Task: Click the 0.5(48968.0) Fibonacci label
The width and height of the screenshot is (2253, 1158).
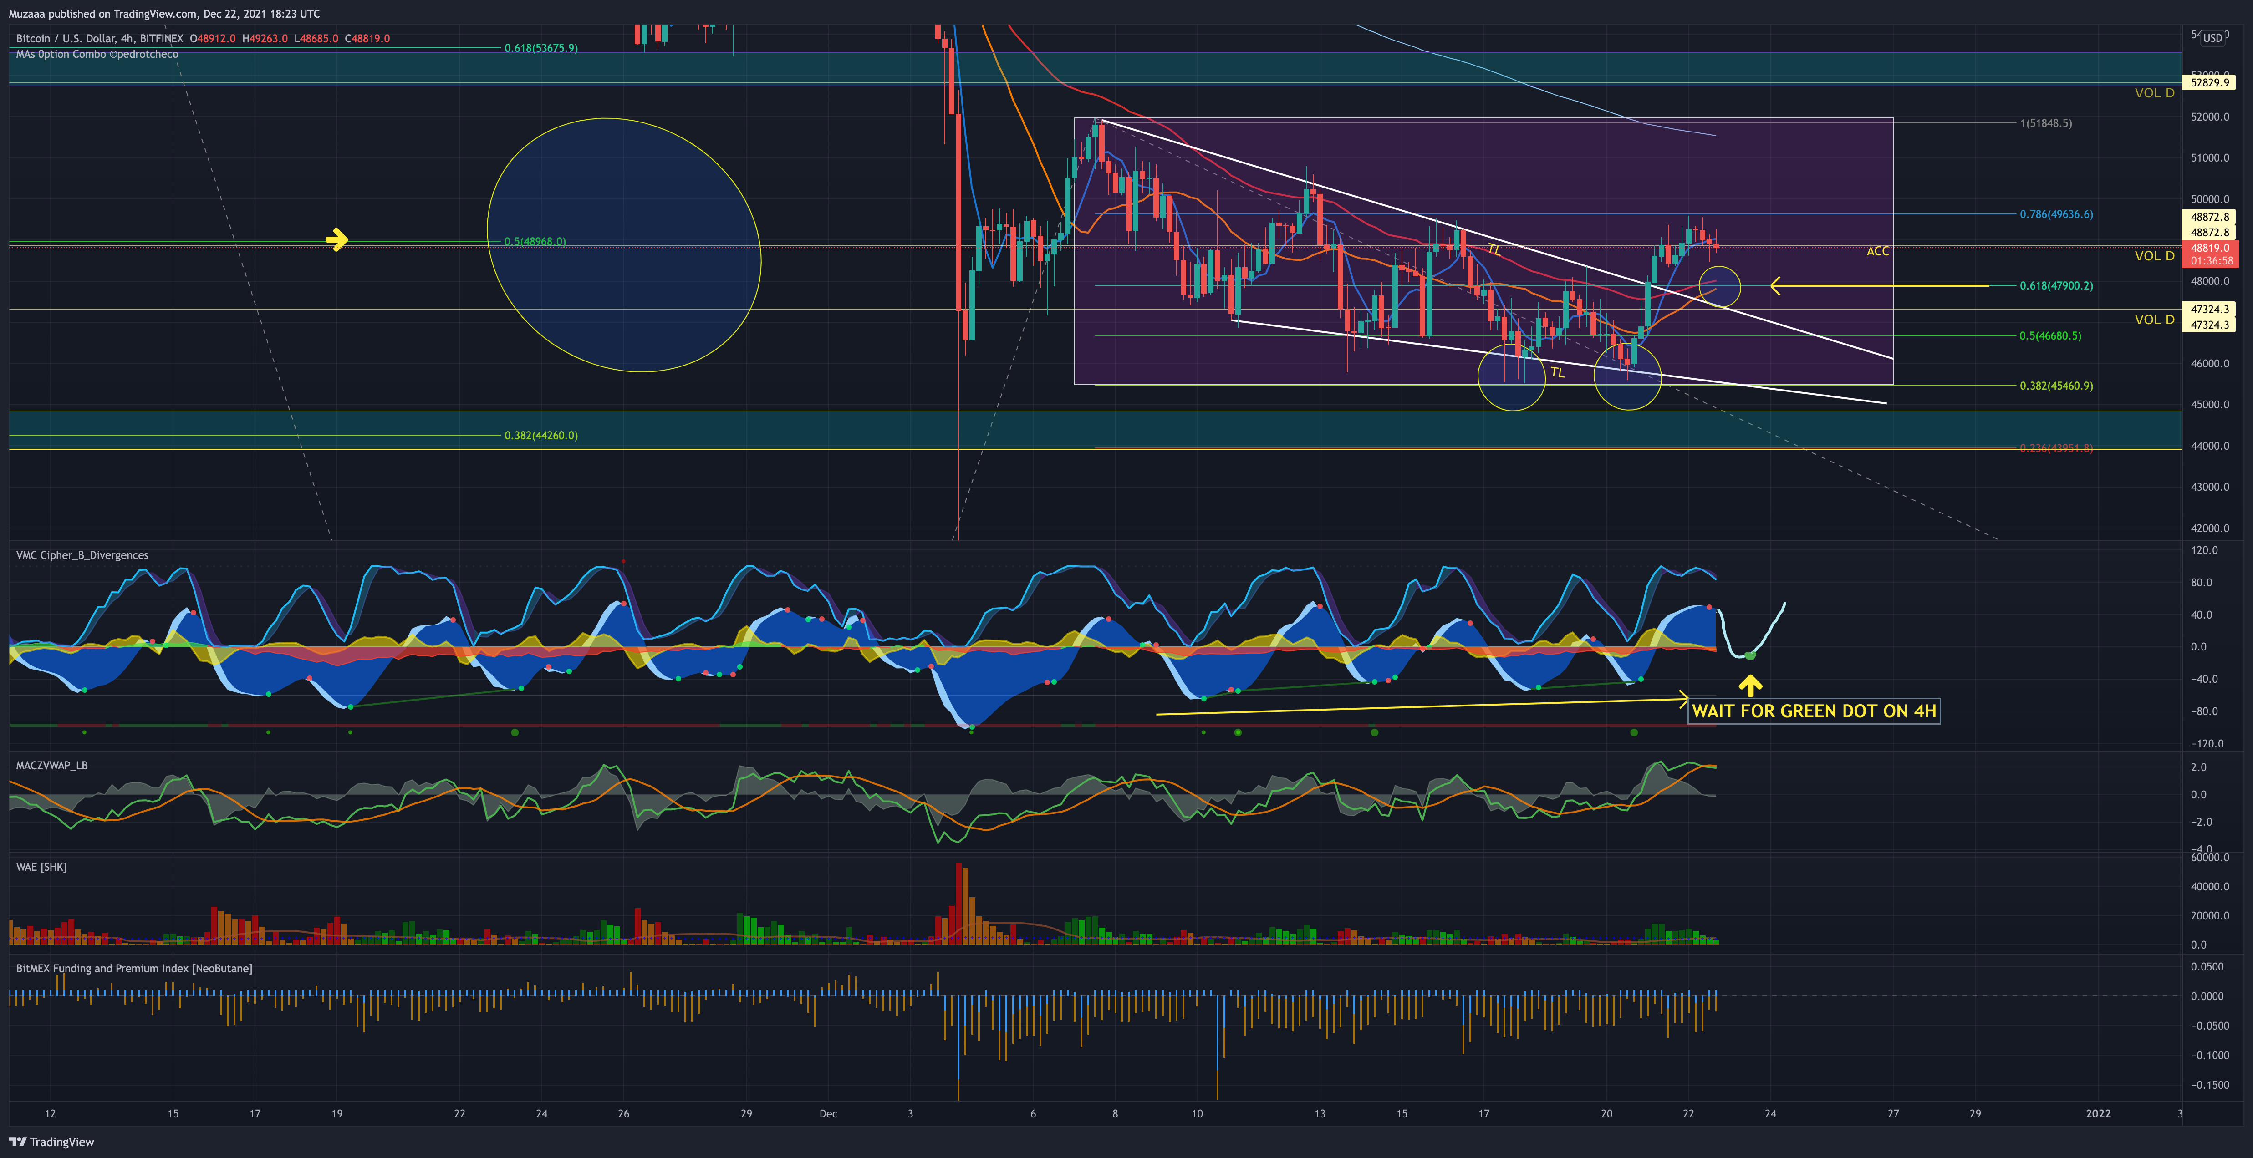Action: click(x=535, y=241)
